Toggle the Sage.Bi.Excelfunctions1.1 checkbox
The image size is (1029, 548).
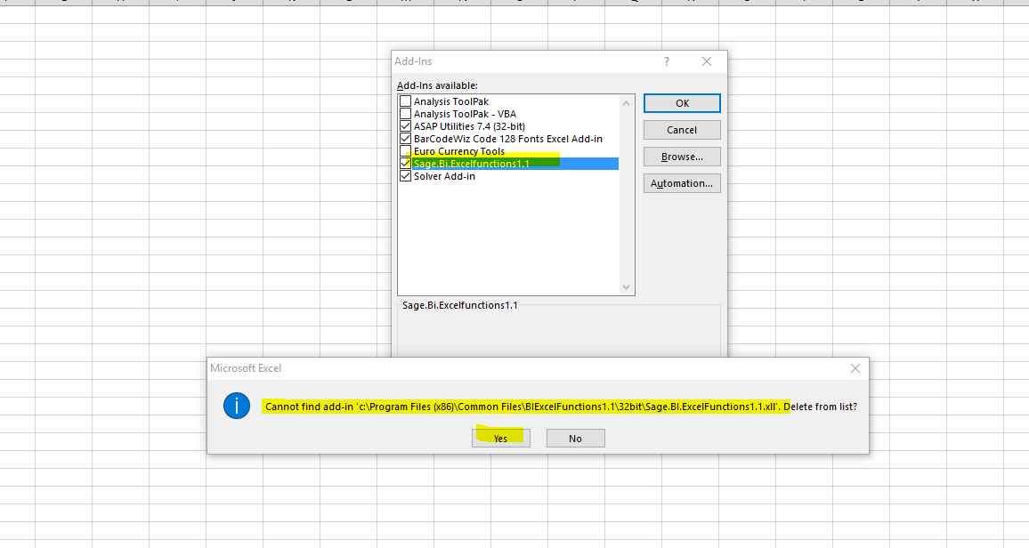(406, 164)
